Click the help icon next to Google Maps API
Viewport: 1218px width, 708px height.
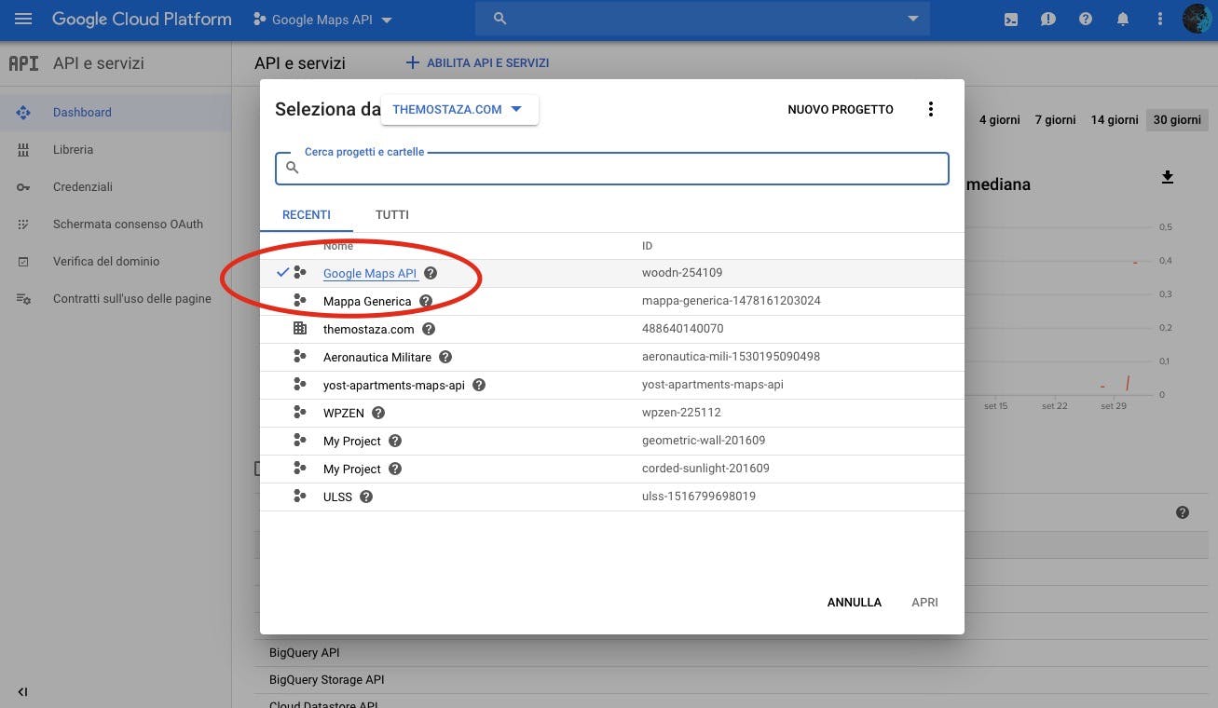click(x=430, y=273)
